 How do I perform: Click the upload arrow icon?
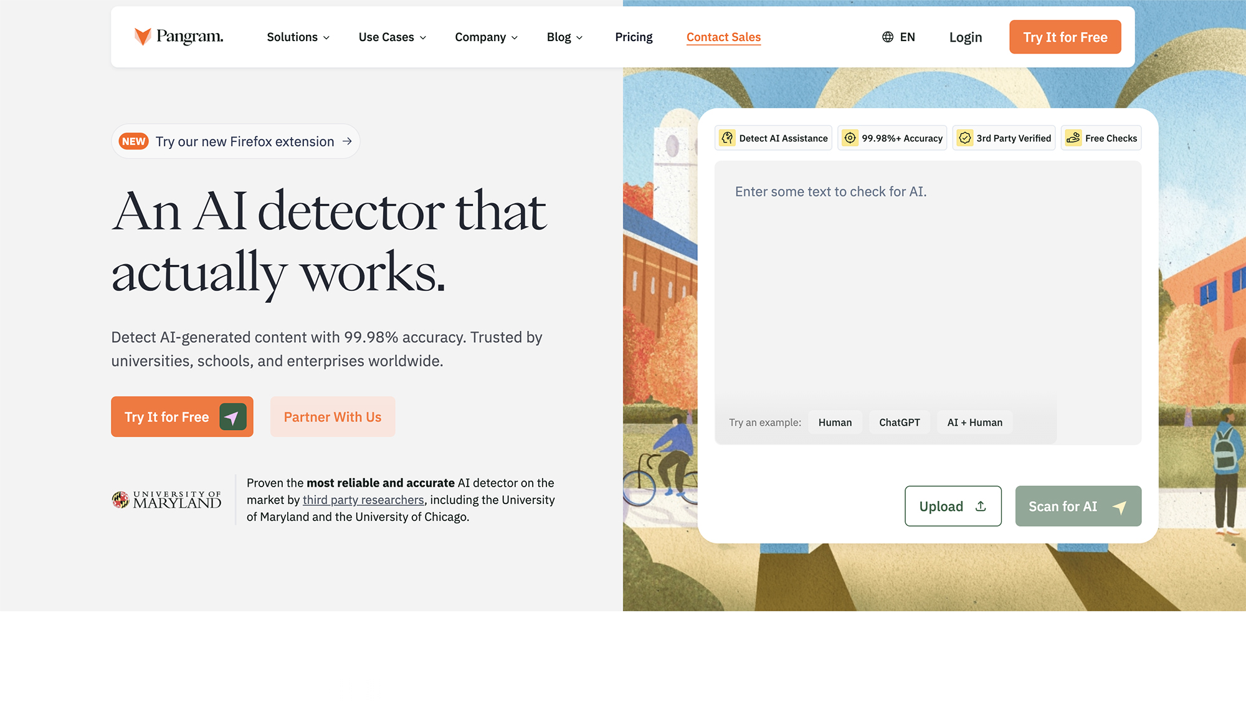981,506
